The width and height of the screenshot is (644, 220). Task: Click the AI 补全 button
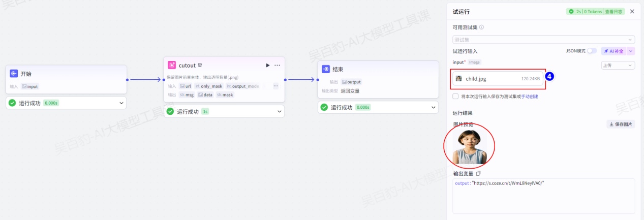(614, 51)
